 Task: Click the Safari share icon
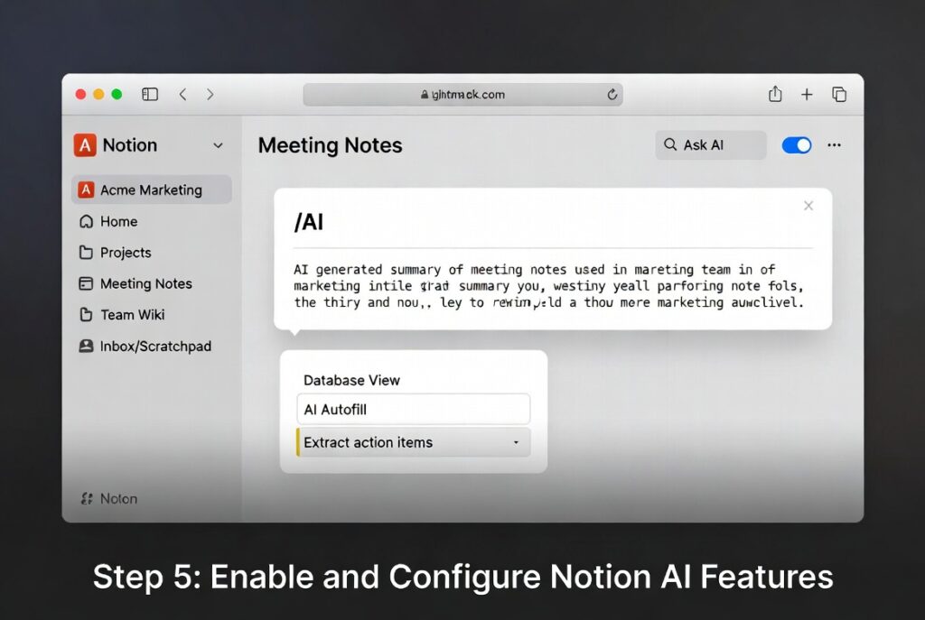coord(775,94)
